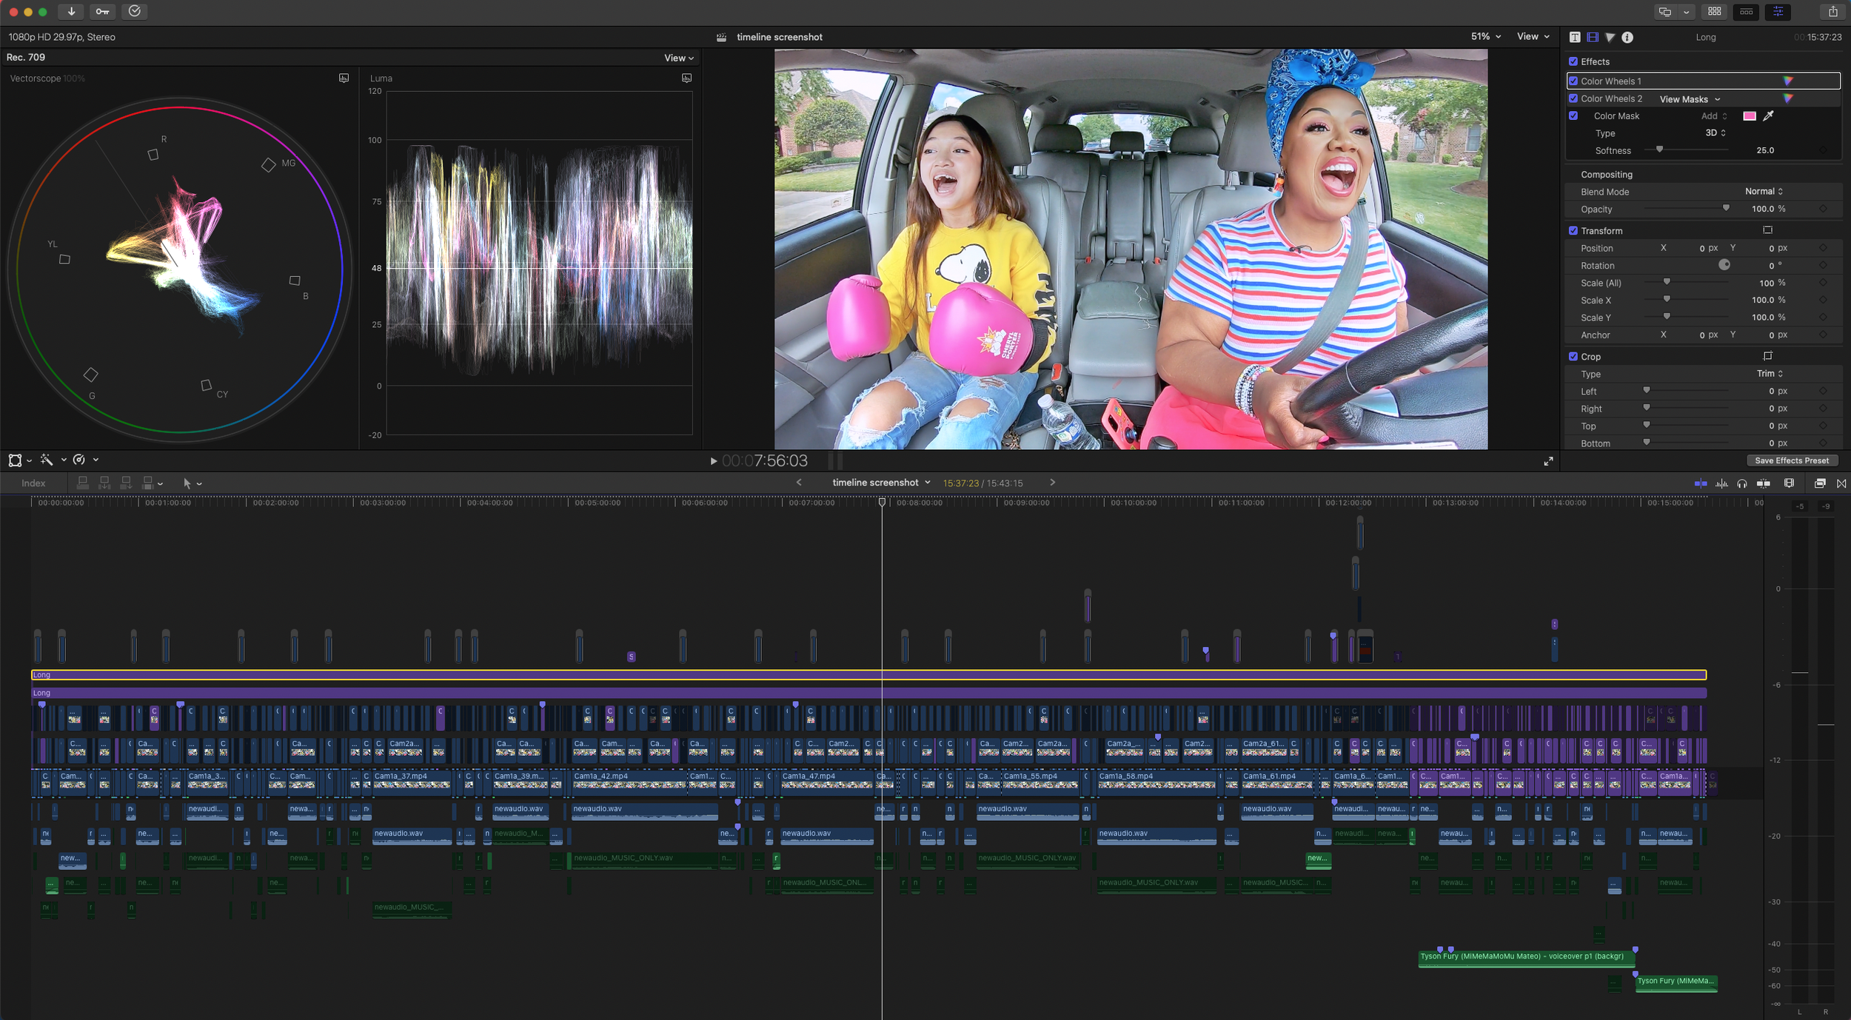The width and height of the screenshot is (1851, 1020).
Task: Open the Blend Mode Normal popup
Action: tap(1764, 191)
